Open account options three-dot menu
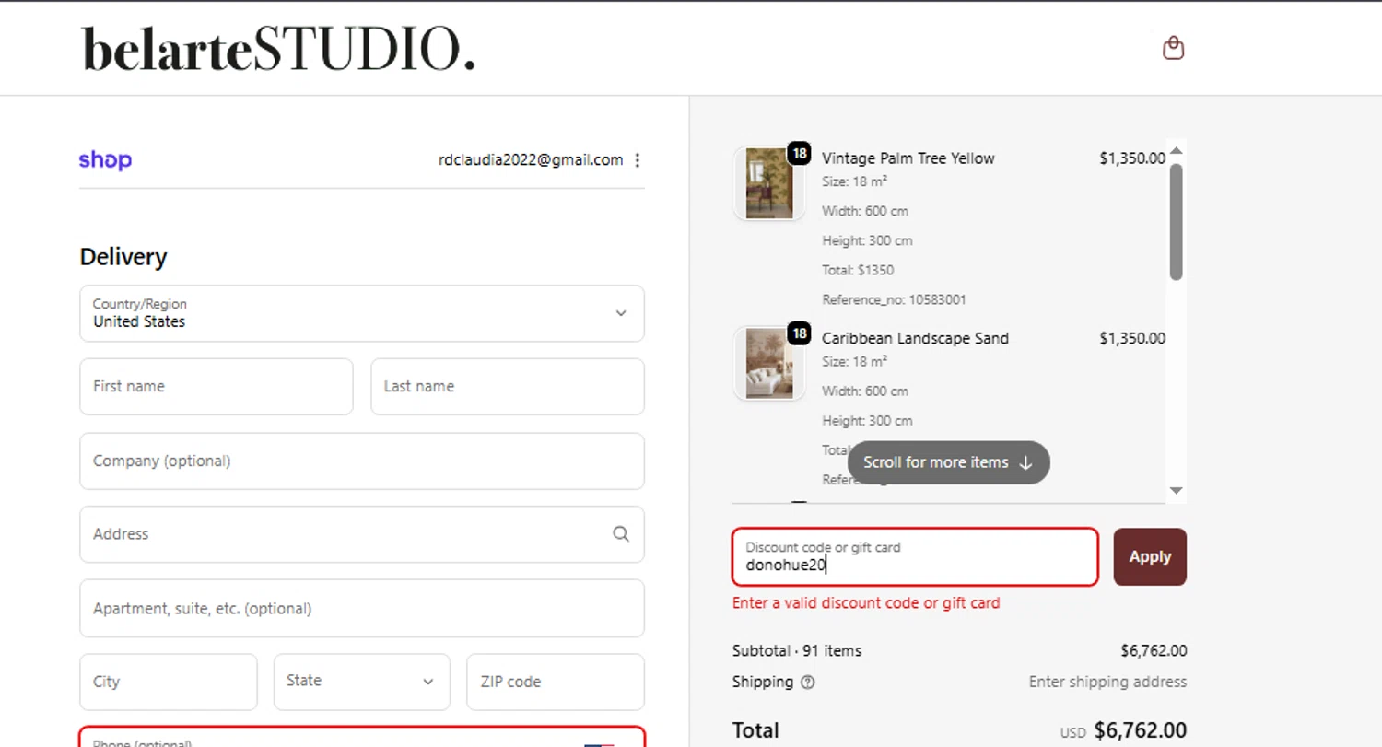 [637, 160]
